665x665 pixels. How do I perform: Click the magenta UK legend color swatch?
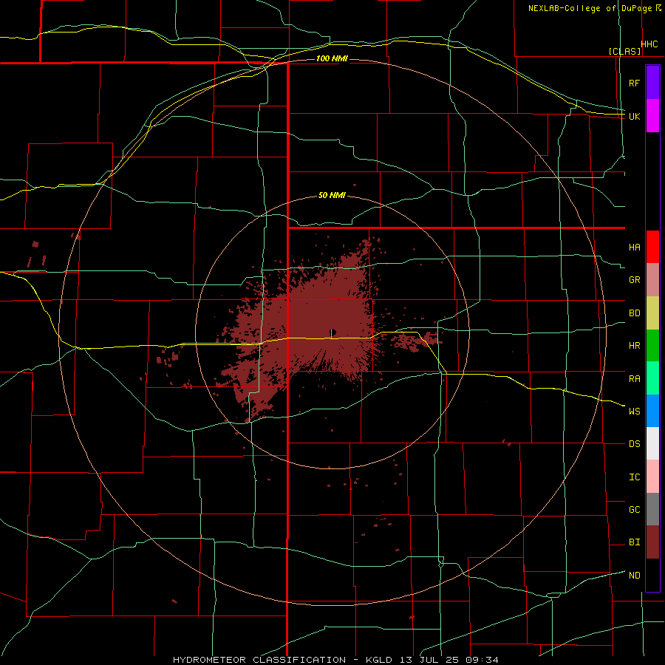coord(652,116)
